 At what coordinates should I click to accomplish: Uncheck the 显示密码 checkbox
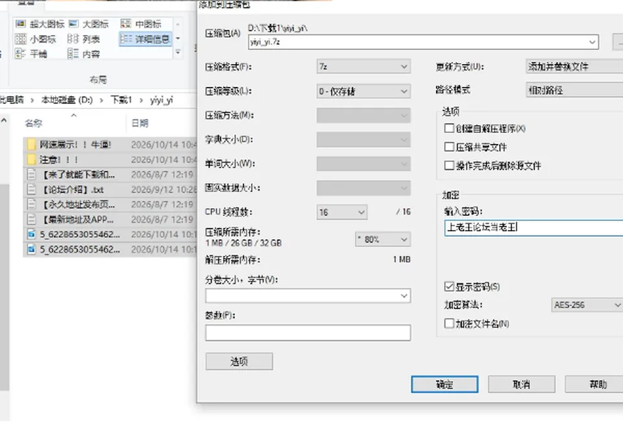point(449,287)
